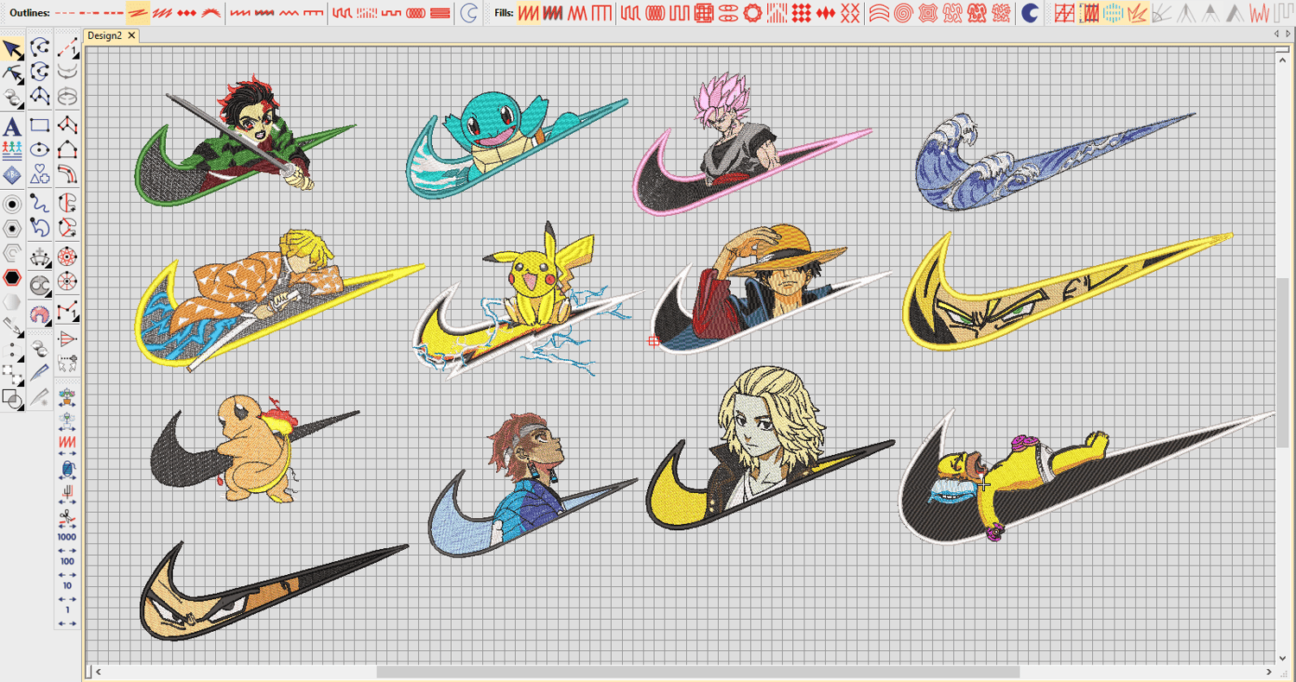
Task: Click the 10 stitch travel button
Action: [x=67, y=587]
